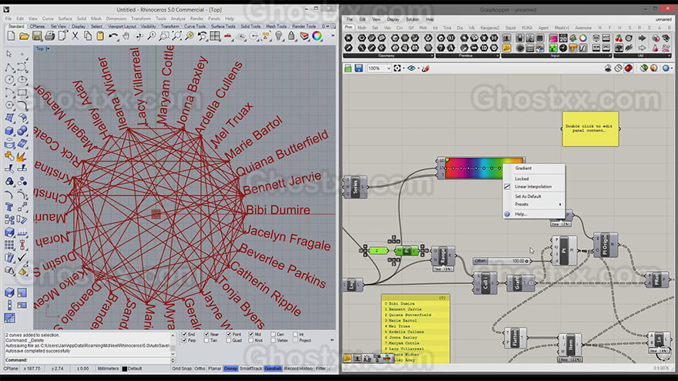This screenshot has width=678, height=381.
Task: Click the Copy icon in Rhino toolbar
Action: pos(88,36)
